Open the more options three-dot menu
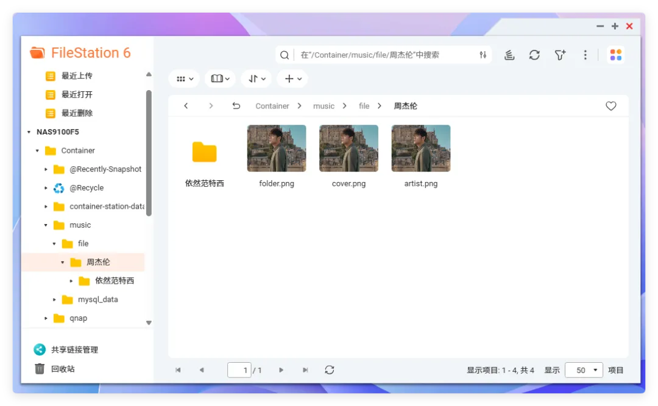Screen dimensions: 658x406 (585, 55)
